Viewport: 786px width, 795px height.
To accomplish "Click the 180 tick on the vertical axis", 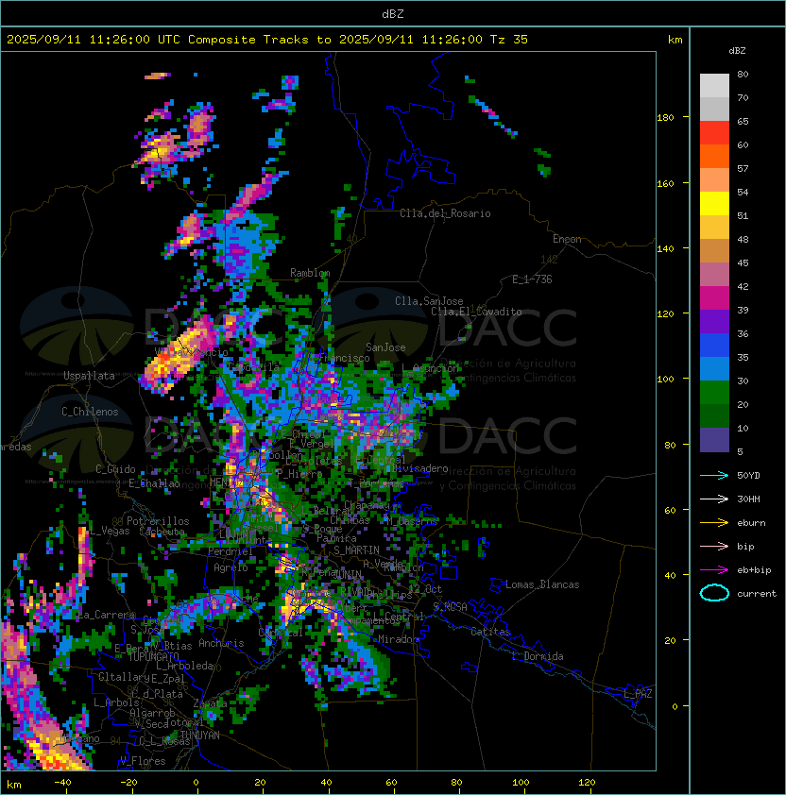I will [x=665, y=118].
